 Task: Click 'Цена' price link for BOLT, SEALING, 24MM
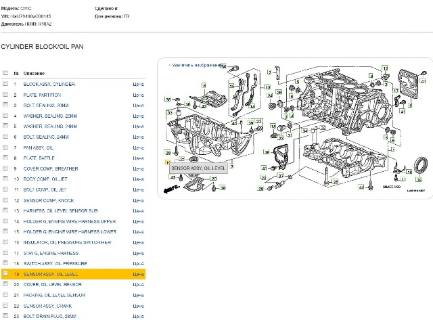138,137
